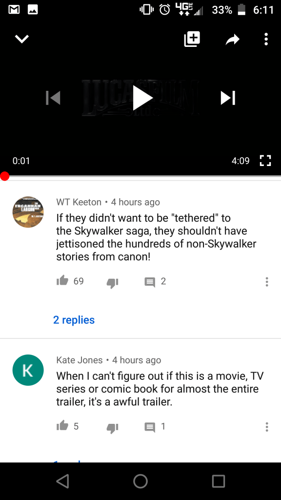Click red playback position marker
Viewport: 281px width, 500px height.
tap(5, 176)
